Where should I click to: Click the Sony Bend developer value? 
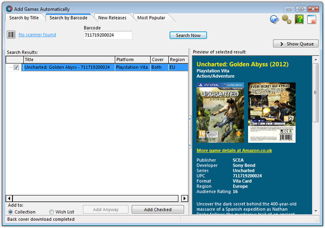[244, 166]
